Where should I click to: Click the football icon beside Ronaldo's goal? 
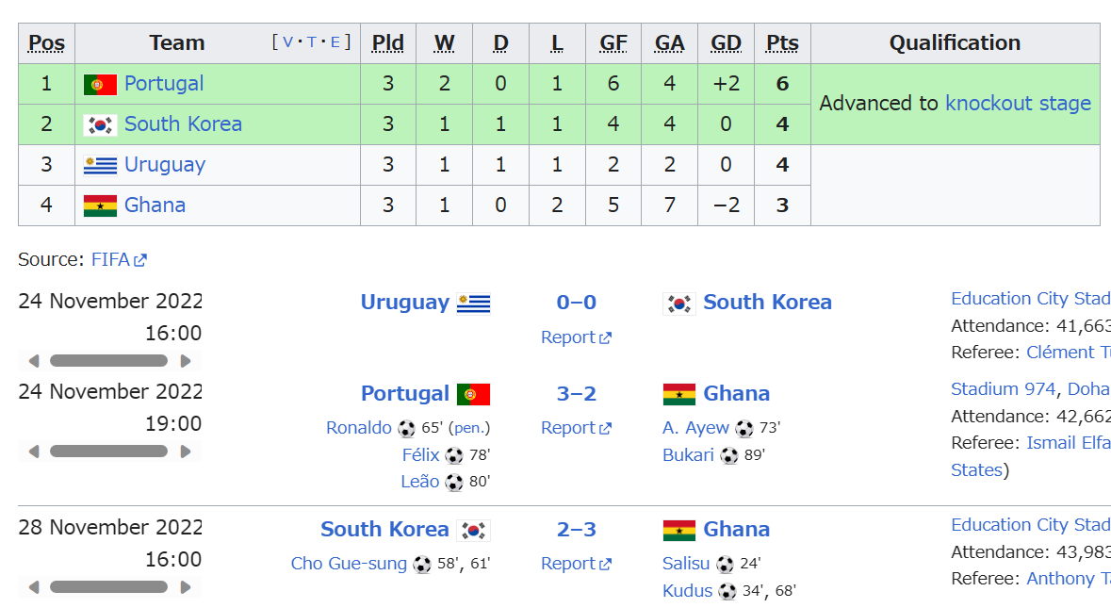[x=406, y=429]
